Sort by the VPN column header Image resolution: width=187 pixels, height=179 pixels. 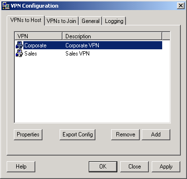click(38, 36)
